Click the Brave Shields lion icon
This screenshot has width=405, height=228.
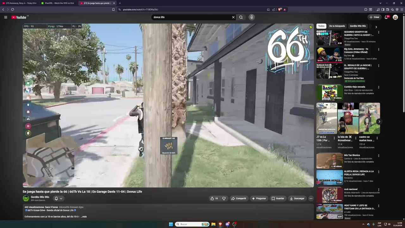tap(280, 9)
